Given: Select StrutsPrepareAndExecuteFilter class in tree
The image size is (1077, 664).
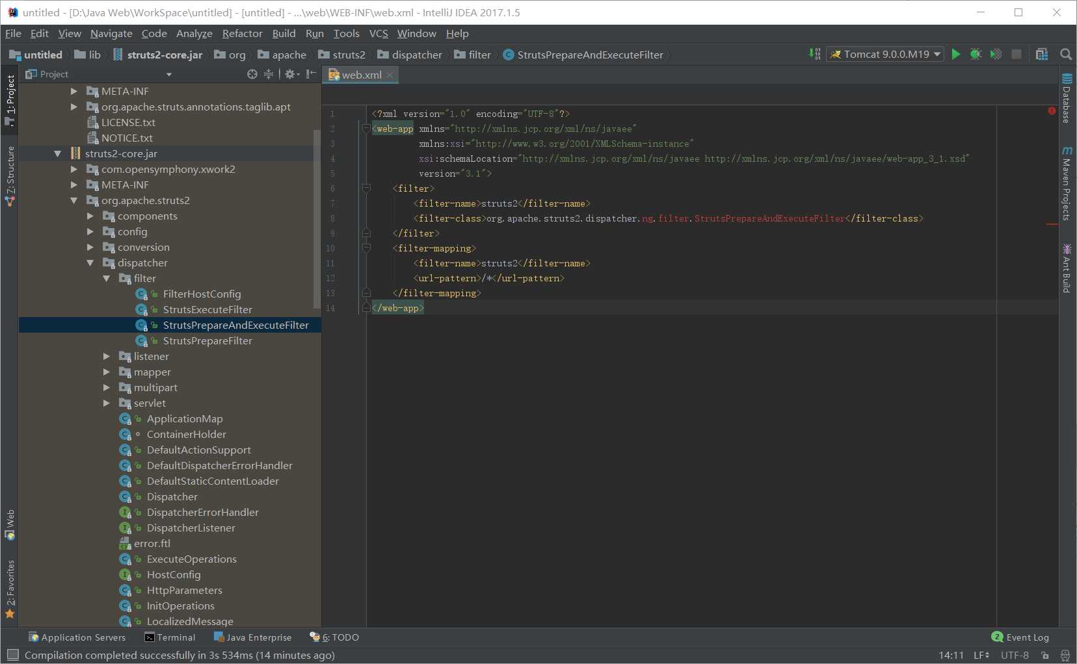Looking at the screenshot, I should pos(235,326).
